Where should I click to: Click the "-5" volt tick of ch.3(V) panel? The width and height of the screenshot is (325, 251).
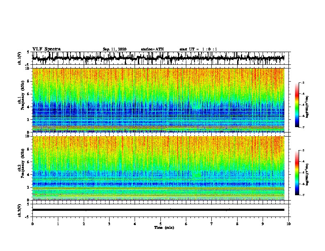click(27, 217)
